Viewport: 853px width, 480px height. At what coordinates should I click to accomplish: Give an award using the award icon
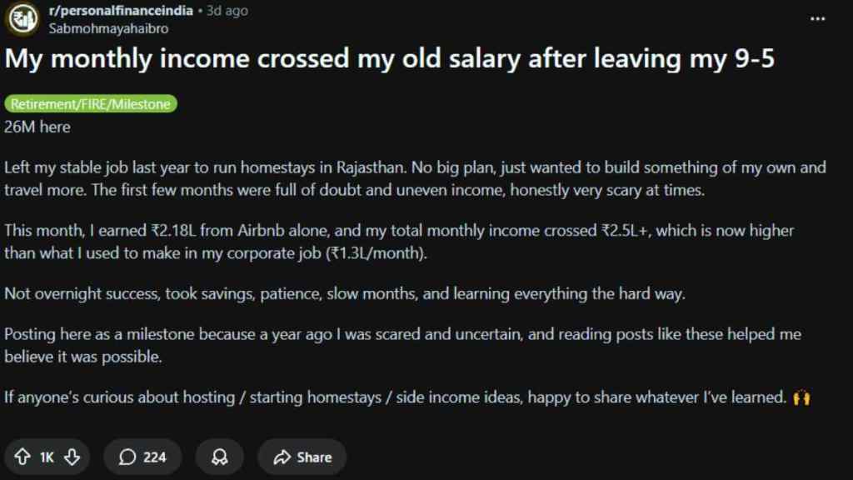coord(220,457)
